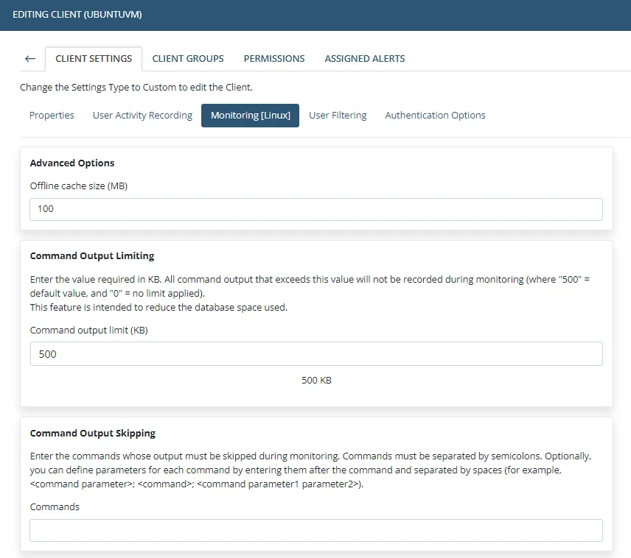Screen dimensions: 631x558
Task: Focus the Command output limit field
Action: point(316,354)
